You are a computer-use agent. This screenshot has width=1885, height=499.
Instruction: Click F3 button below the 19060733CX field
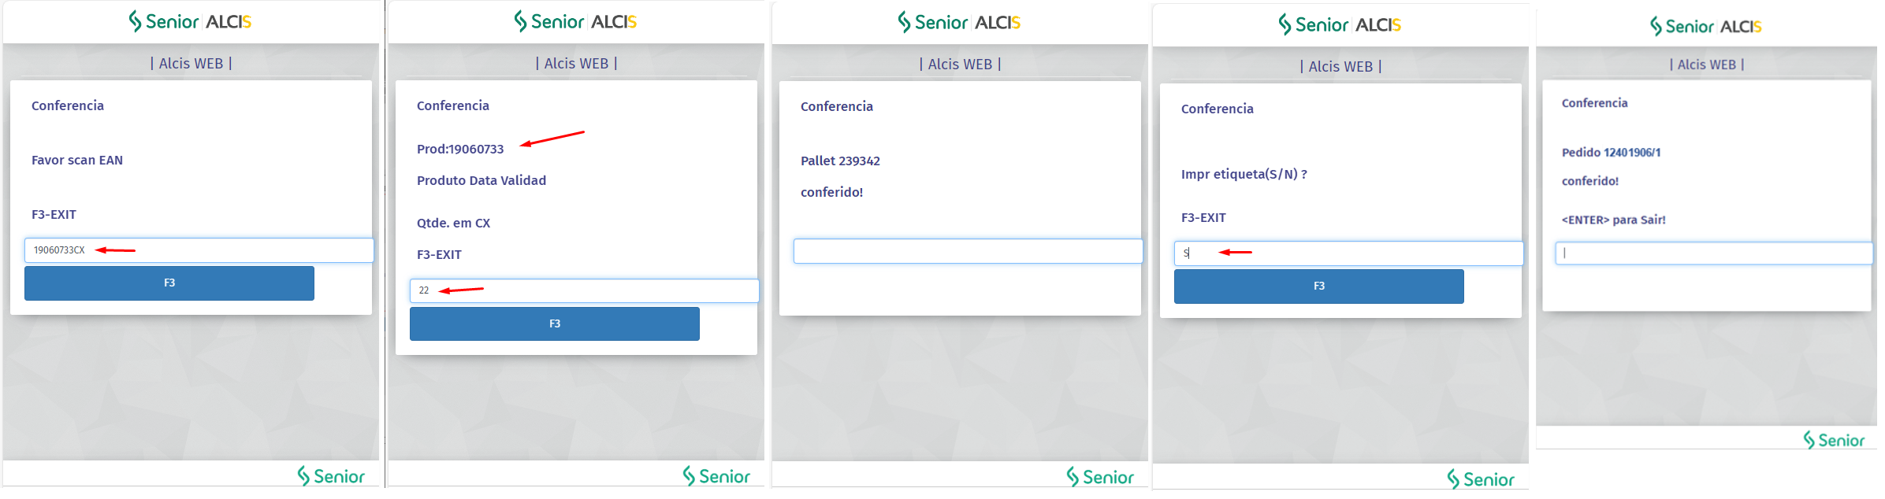[169, 283]
